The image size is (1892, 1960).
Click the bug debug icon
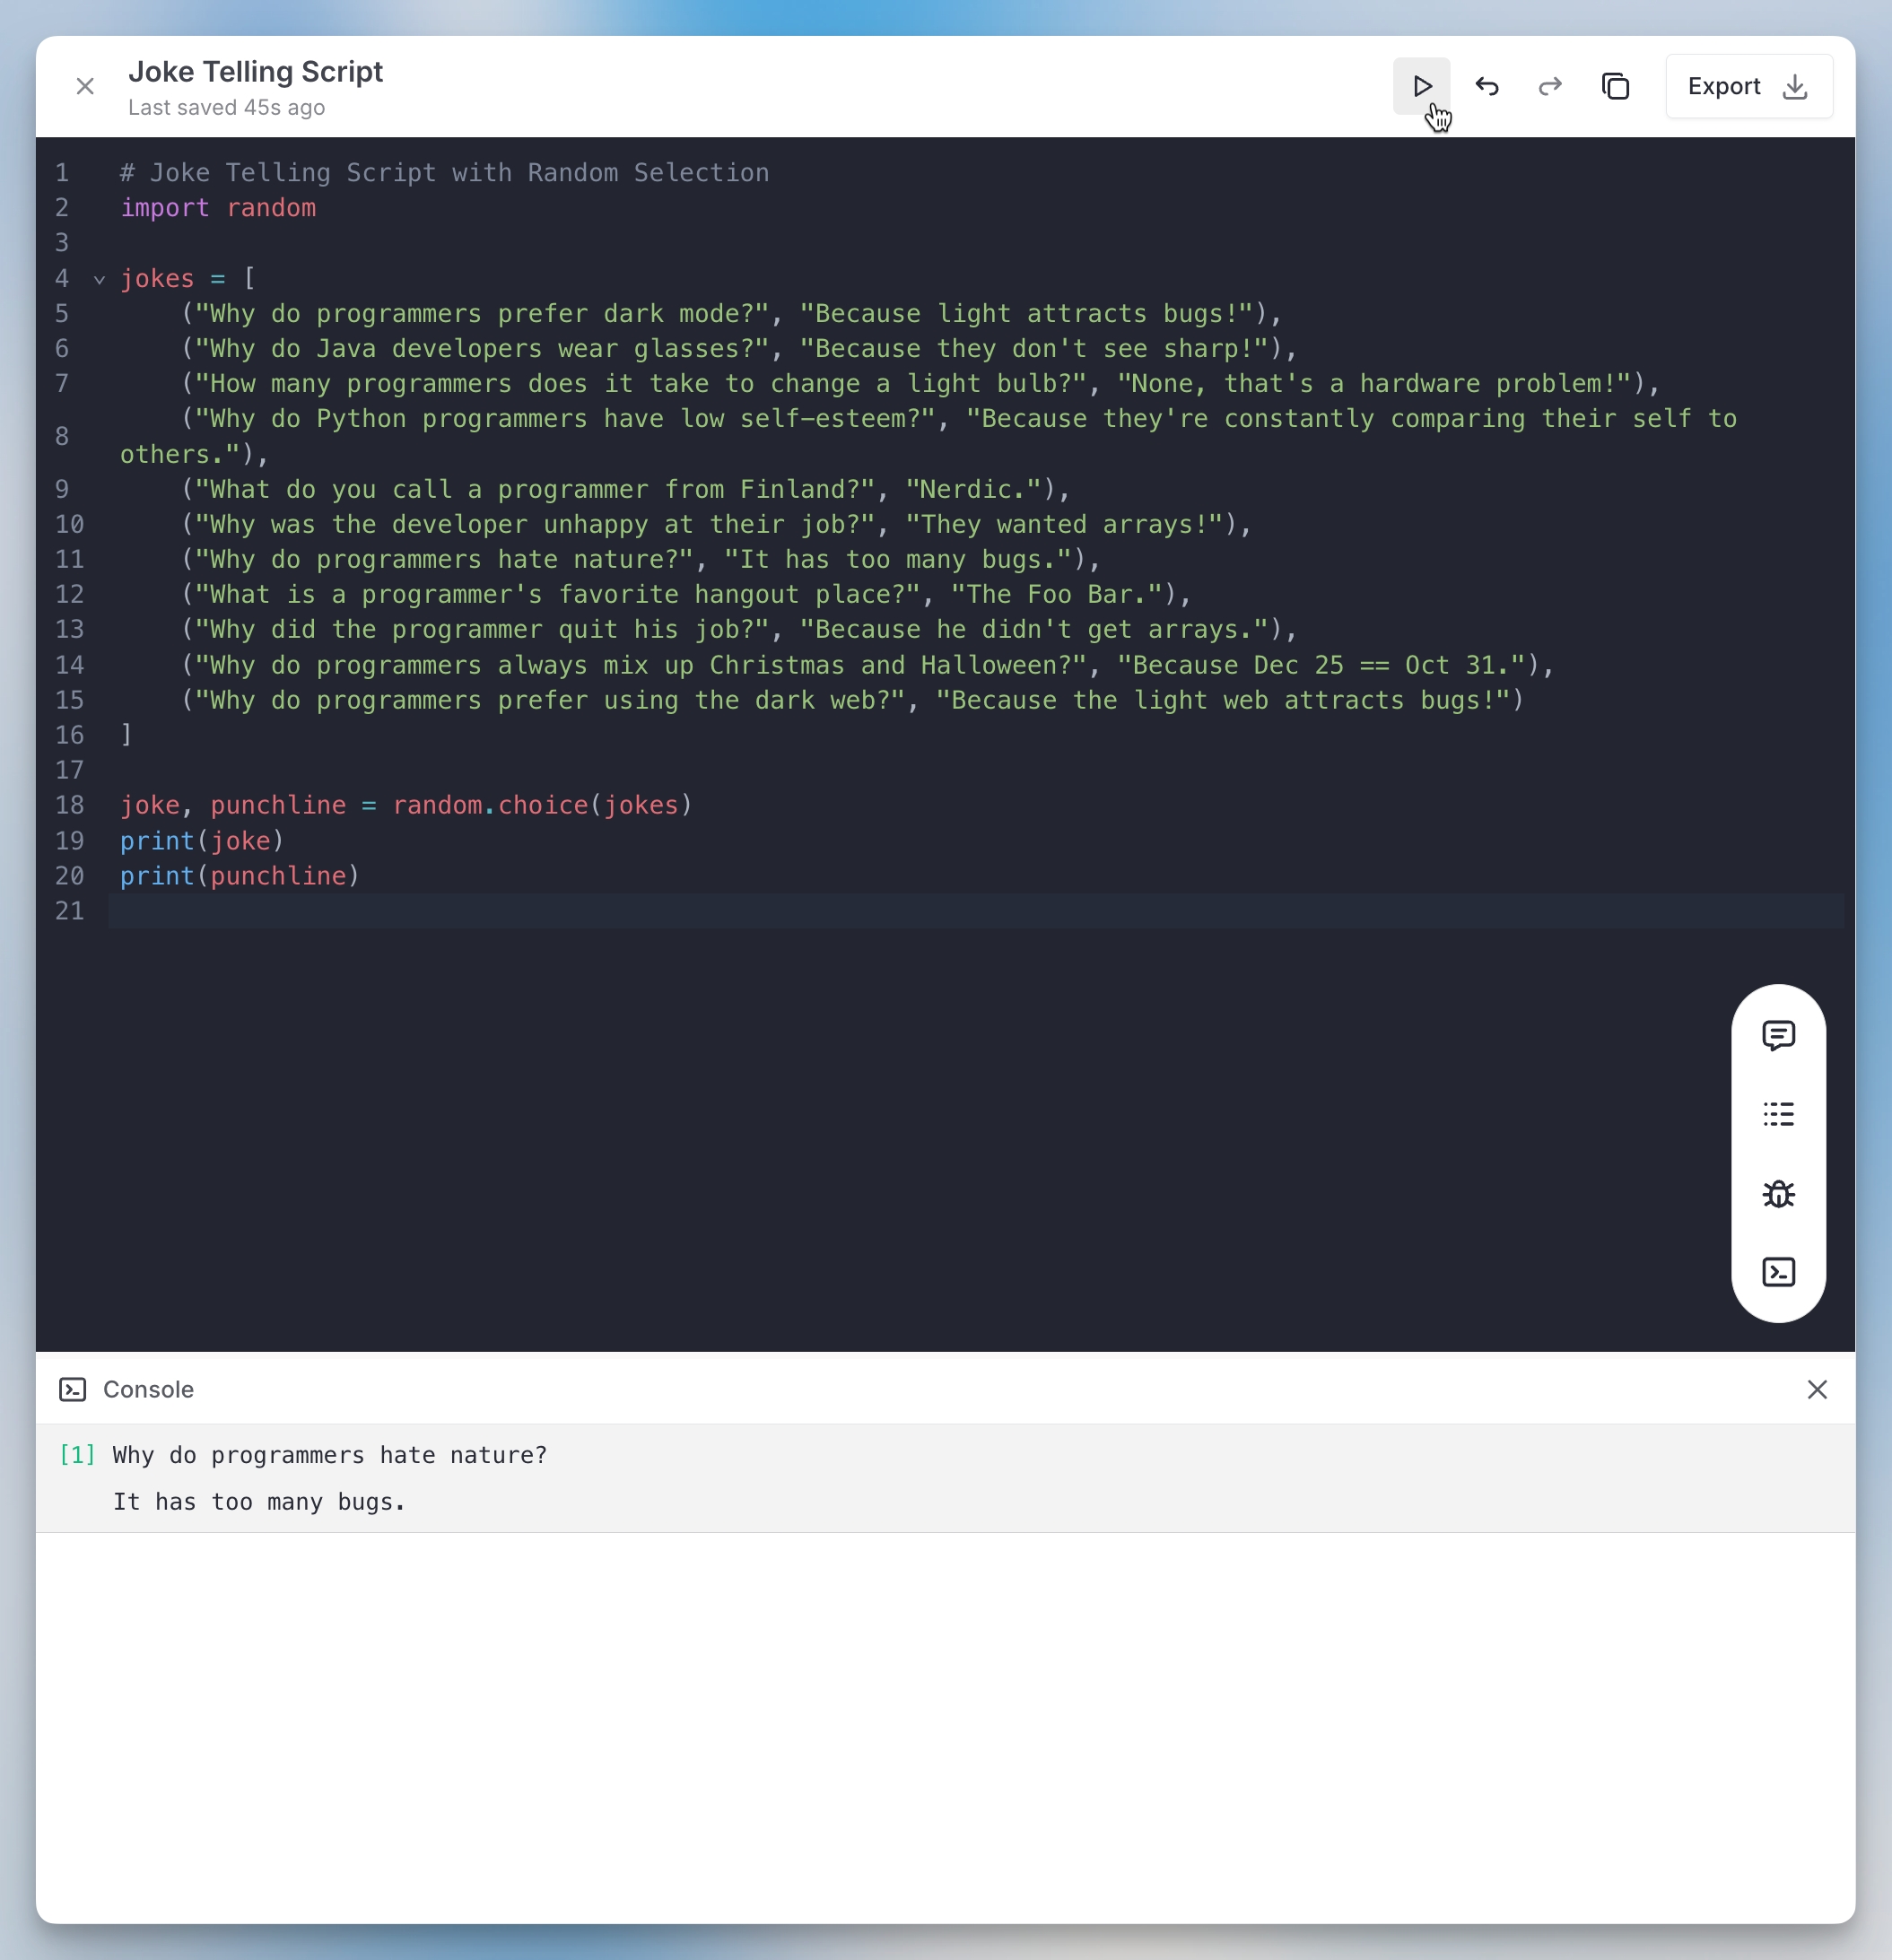click(x=1778, y=1193)
